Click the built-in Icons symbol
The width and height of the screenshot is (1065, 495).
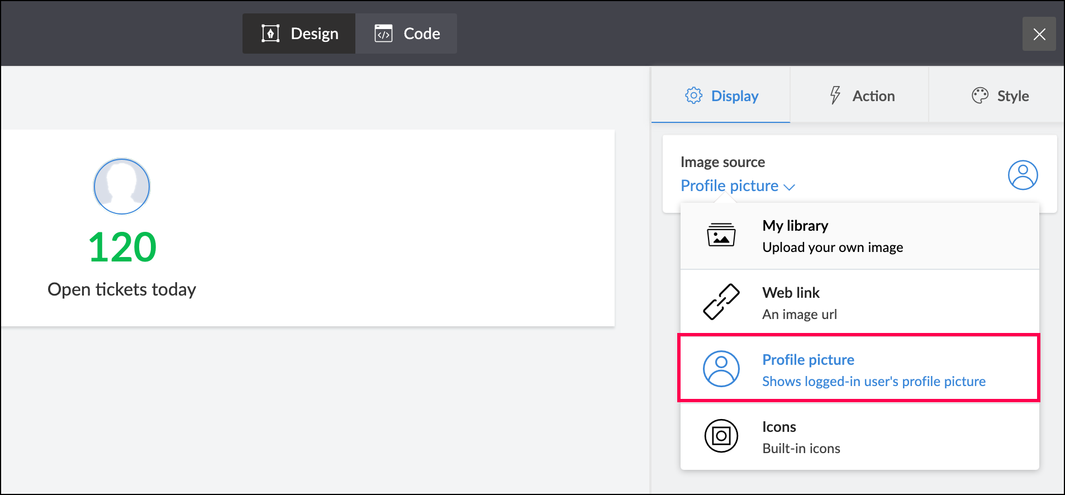[721, 436]
